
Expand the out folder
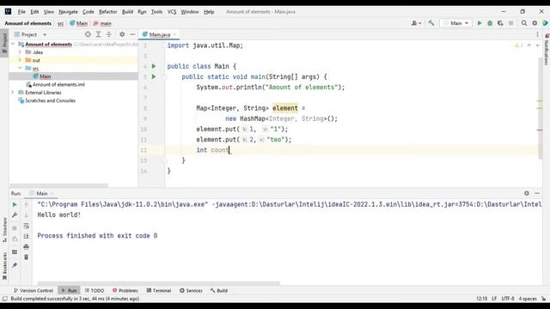tap(20, 60)
